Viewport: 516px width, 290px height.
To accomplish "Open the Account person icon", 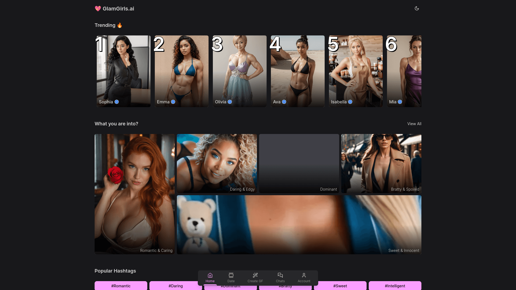I will (x=304, y=275).
